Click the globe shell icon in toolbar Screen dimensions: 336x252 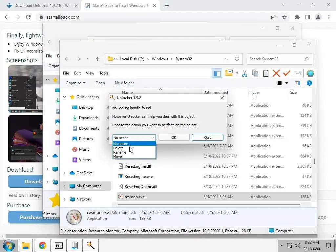[x=310, y=73]
